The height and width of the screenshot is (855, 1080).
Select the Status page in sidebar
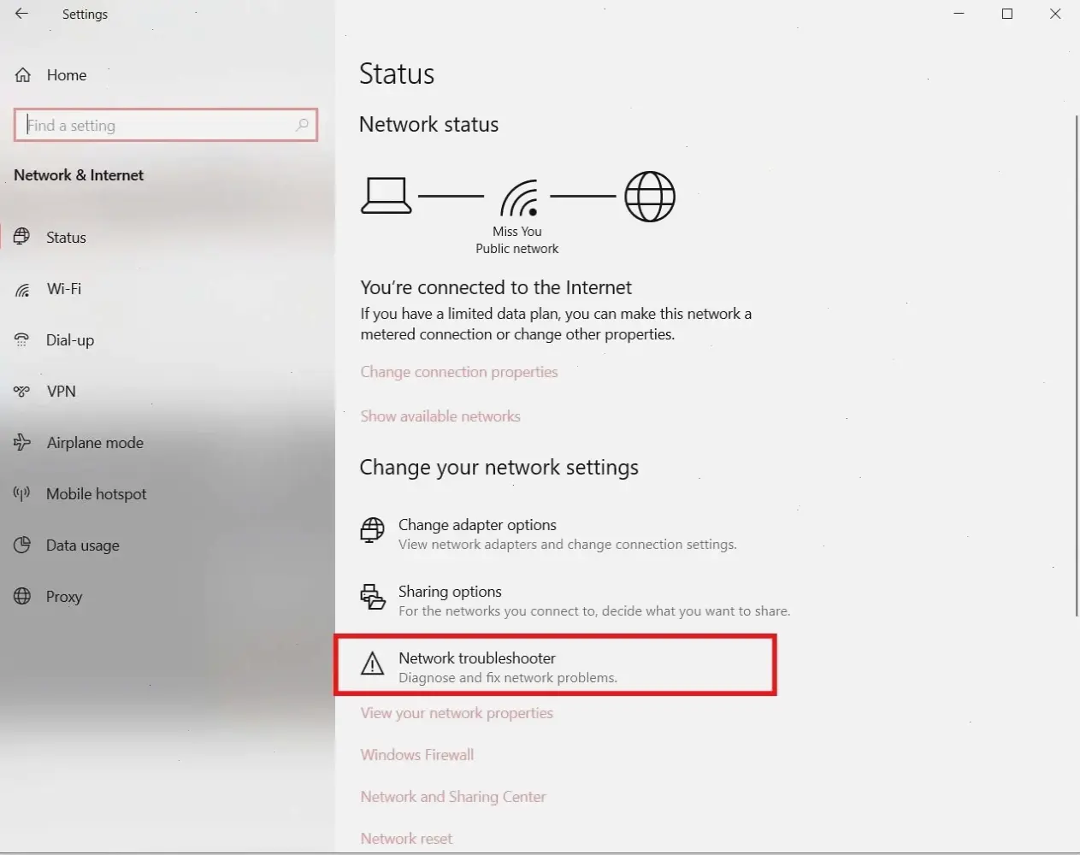coord(66,238)
